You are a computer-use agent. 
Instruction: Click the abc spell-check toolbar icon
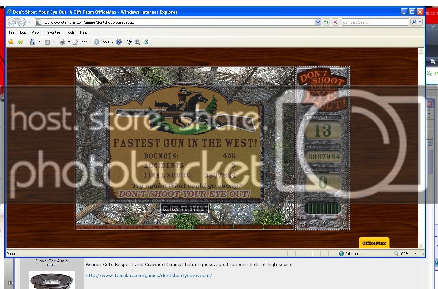point(129,42)
